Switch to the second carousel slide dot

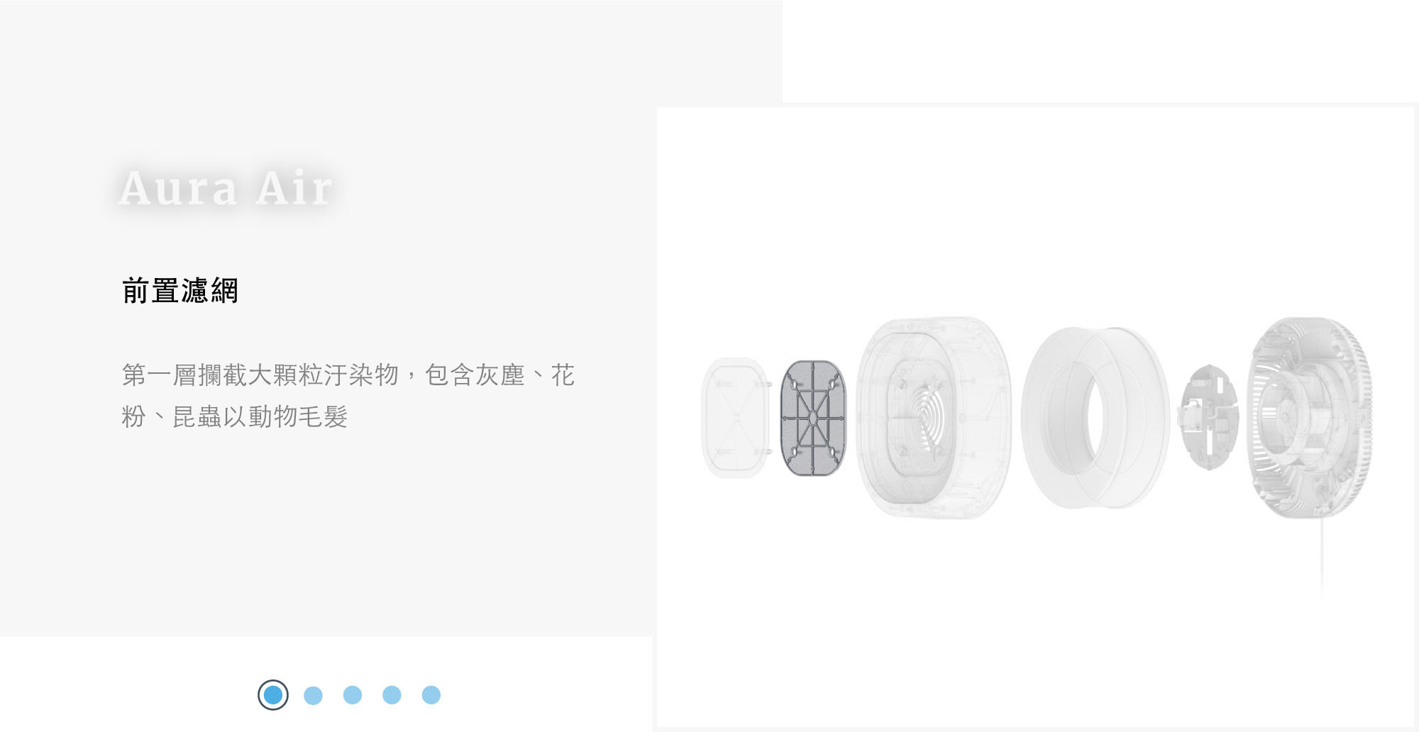[x=313, y=695]
